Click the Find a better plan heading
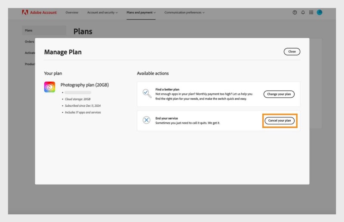Viewport: 344px width, 222px height. pos(167,89)
